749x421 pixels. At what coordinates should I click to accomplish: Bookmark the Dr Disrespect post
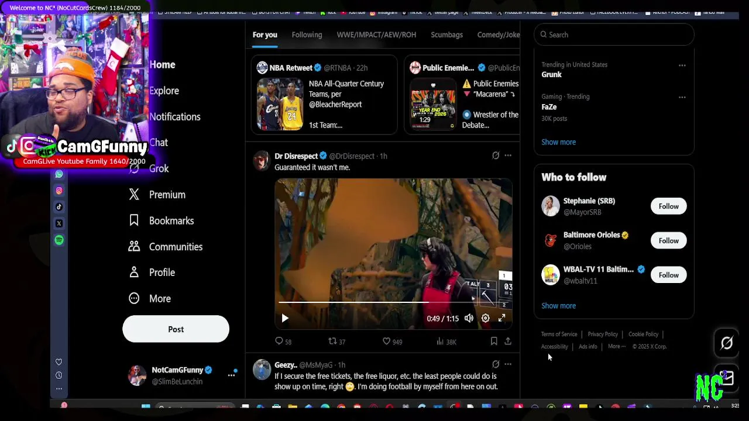tap(494, 341)
